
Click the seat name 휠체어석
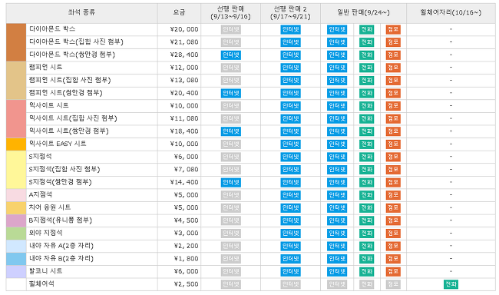41,283
